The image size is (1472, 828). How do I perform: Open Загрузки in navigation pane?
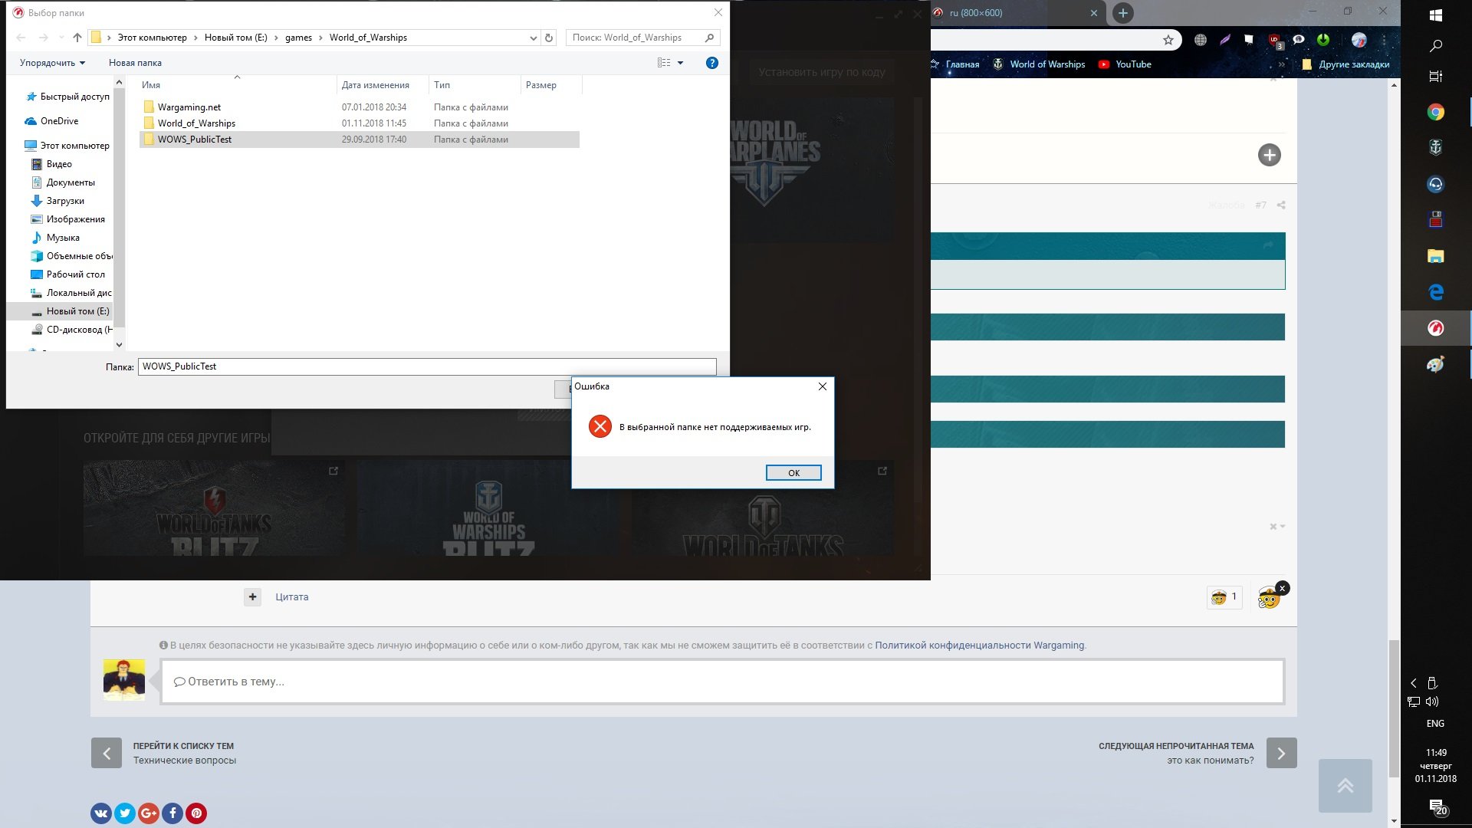[x=58, y=201]
